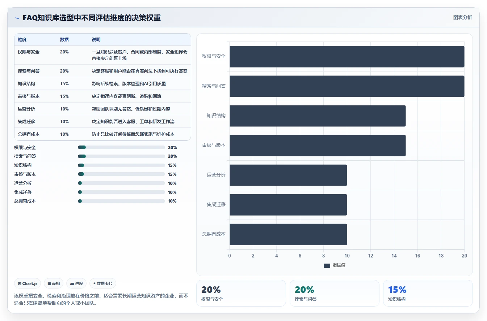
Task: Click 集成迁移 cell in the table
Action: [26, 121]
